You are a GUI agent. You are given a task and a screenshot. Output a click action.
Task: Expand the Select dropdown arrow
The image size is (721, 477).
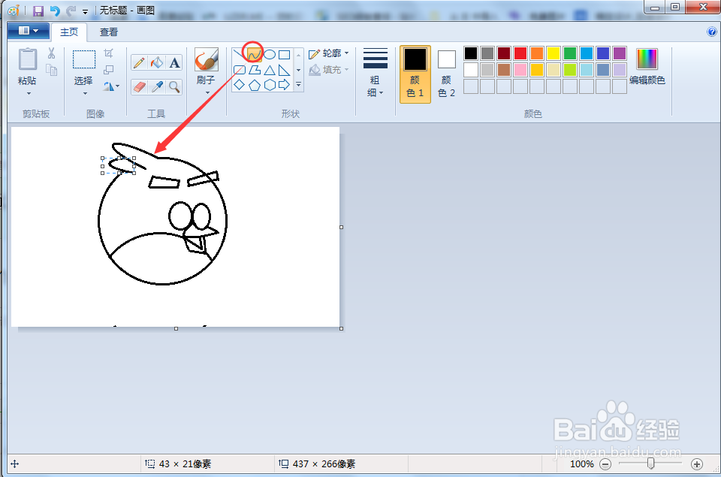tap(85, 93)
